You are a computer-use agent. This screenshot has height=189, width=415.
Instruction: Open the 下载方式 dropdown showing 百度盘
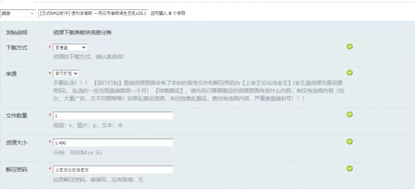click(70, 48)
